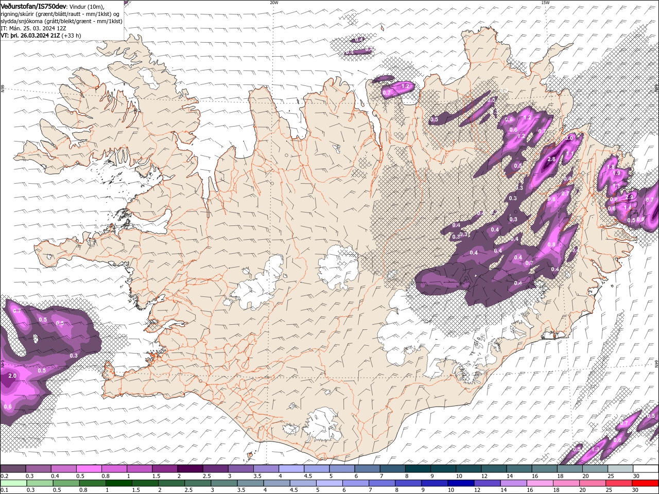Click the 2.8 snowfall value in the east
Image resolution: width=659 pixels, height=494 pixels.
[551, 160]
